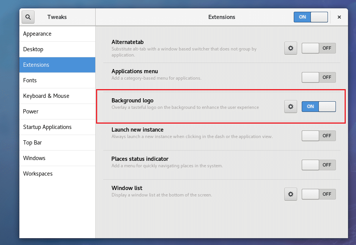Open the search icon in Tweaks header

coord(28,17)
